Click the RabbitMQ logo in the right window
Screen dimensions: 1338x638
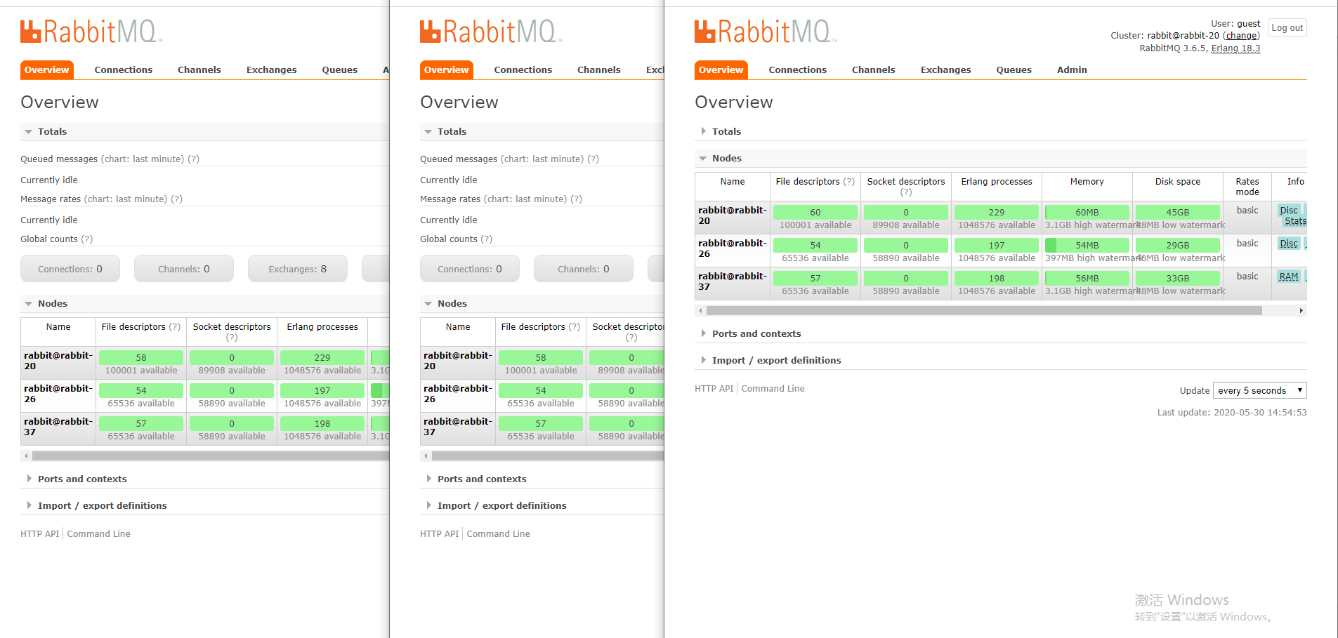[x=766, y=32]
